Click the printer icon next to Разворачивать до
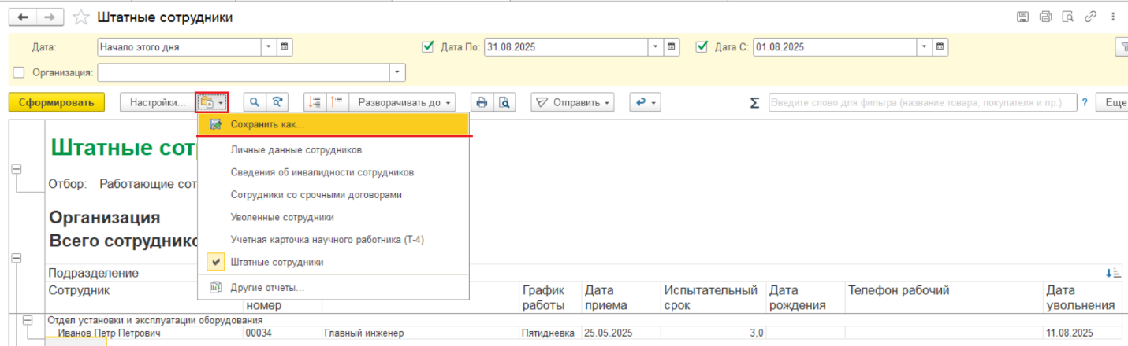This screenshot has width=1128, height=346. (x=481, y=102)
